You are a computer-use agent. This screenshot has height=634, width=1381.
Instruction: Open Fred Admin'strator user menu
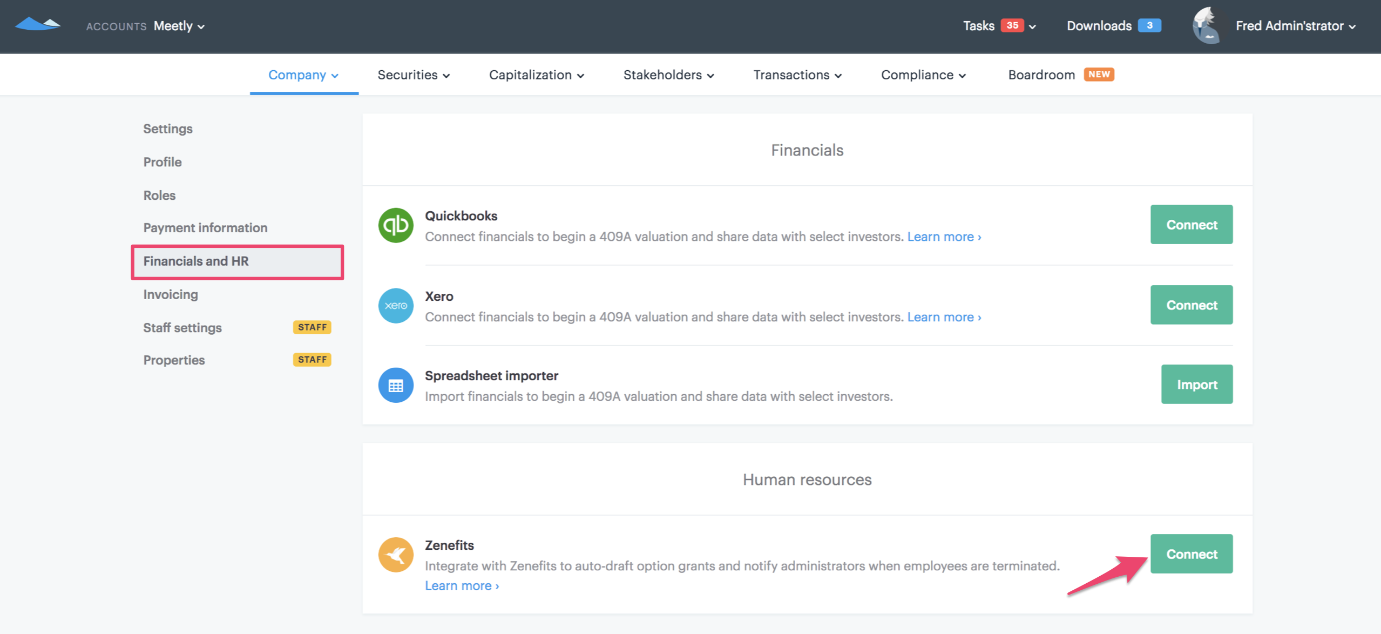(1296, 26)
